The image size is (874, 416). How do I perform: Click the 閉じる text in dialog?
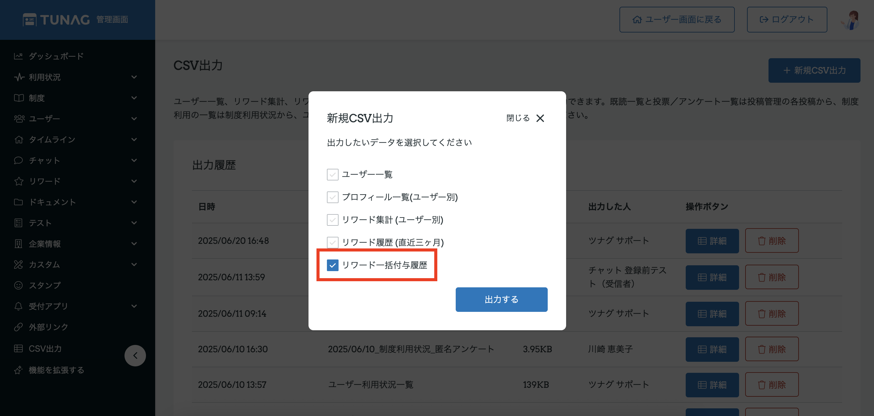(518, 118)
